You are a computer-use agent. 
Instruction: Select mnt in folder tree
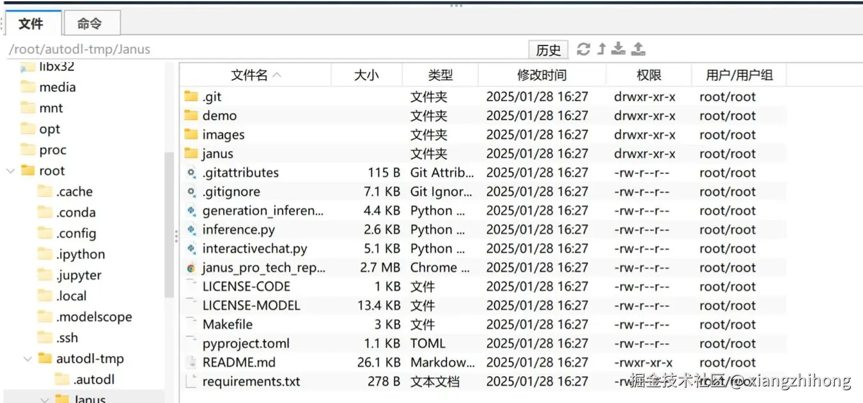(51, 108)
